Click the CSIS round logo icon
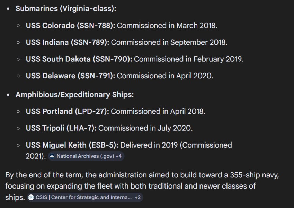 [x=31, y=197]
